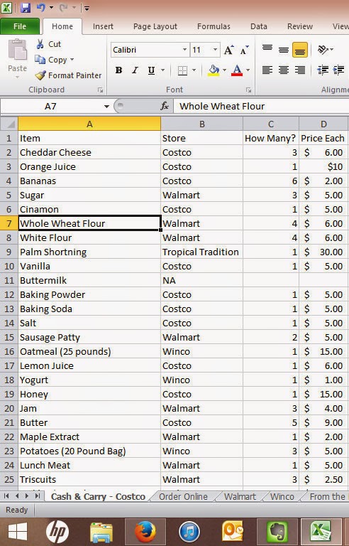Go to the last sheet arrow
The width and height of the screenshot is (349, 546).
pyautogui.click(x=37, y=496)
